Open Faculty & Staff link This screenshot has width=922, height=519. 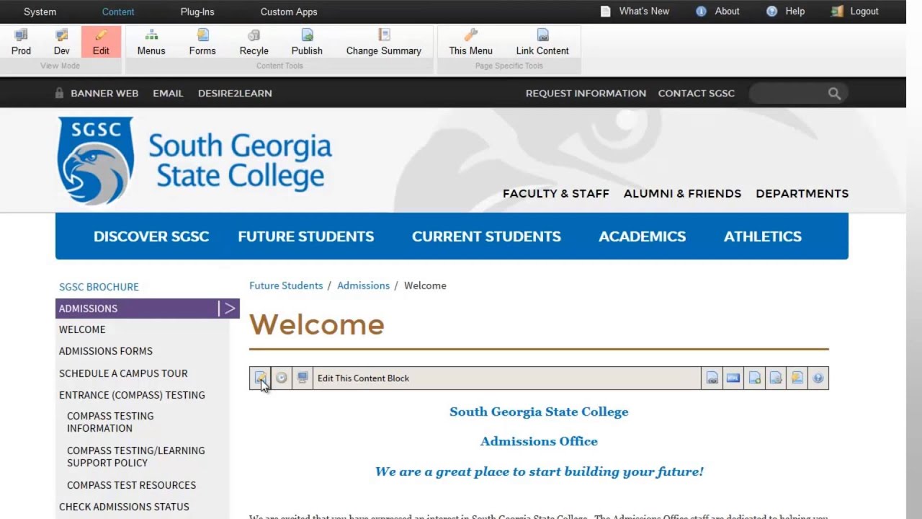(x=556, y=193)
